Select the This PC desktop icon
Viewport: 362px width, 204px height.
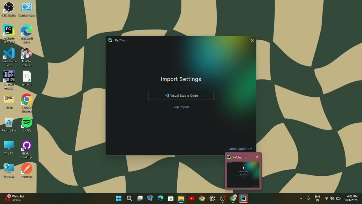point(9,147)
